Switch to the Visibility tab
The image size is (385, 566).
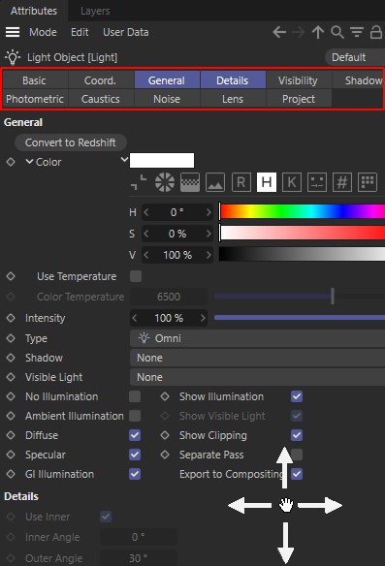tap(298, 80)
